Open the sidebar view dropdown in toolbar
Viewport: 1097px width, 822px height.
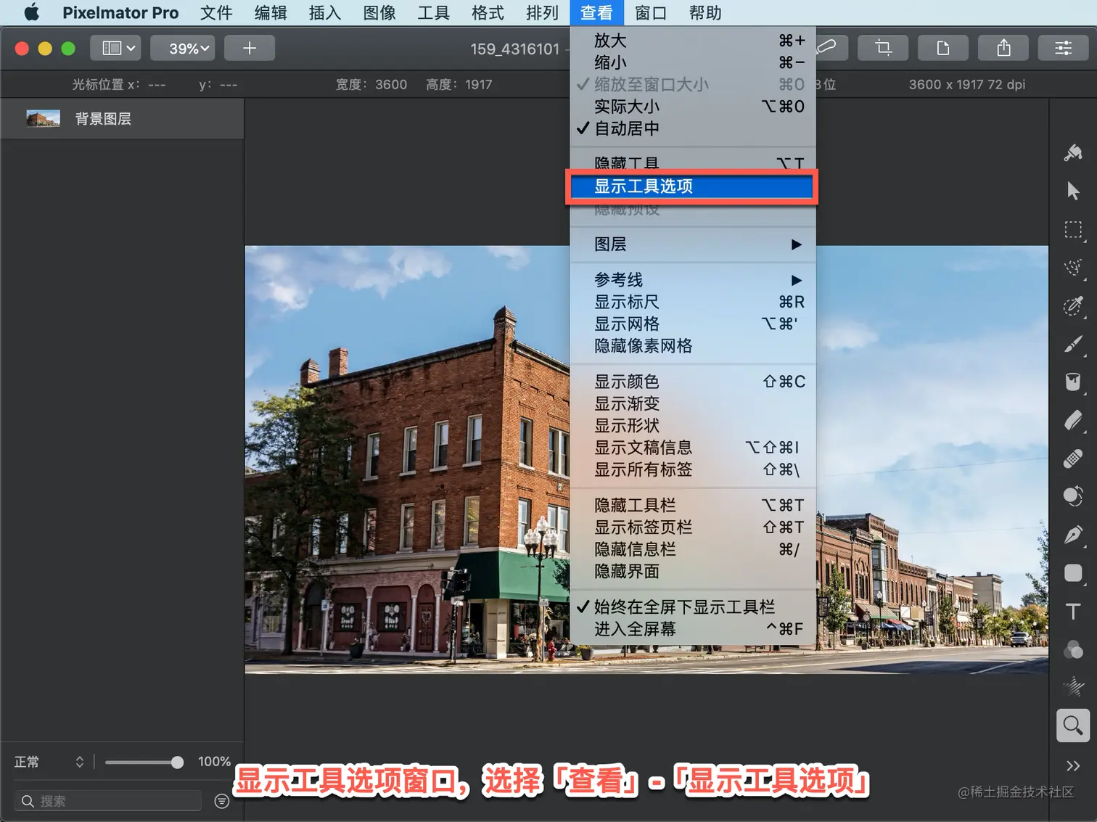tap(115, 48)
